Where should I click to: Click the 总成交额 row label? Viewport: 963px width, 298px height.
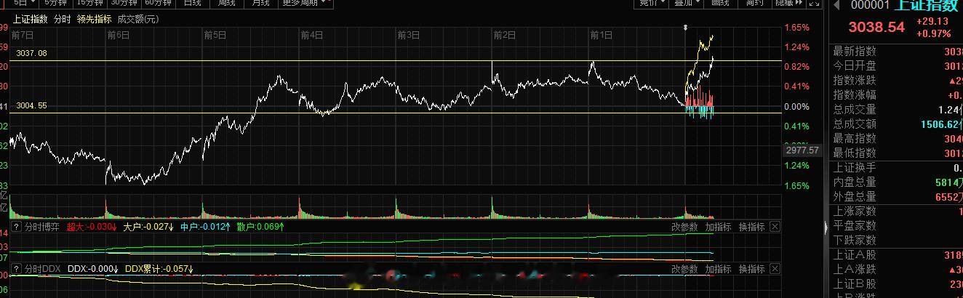click(855, 124)
